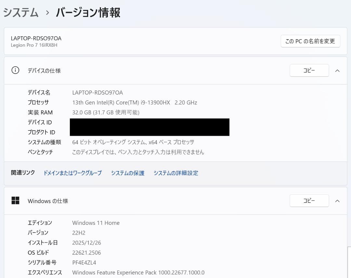The height and width of the screenshot is (278, 351).
Task: Click the device name LAPTOP-RDSO97OA heading
Action: pyautogui.click(x=37, y=38)
